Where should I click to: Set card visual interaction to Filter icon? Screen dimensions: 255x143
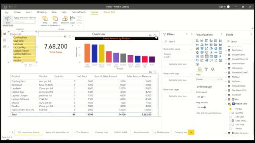[x=65, y=37]
